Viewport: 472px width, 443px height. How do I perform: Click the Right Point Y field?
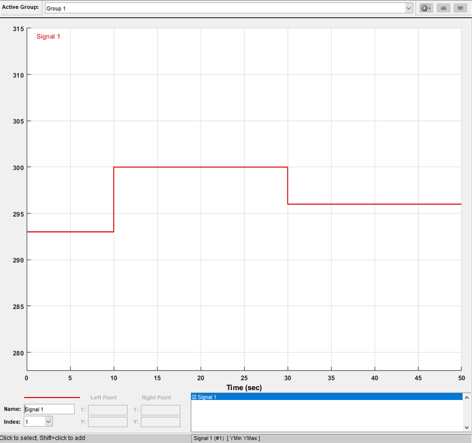point(160,422)
